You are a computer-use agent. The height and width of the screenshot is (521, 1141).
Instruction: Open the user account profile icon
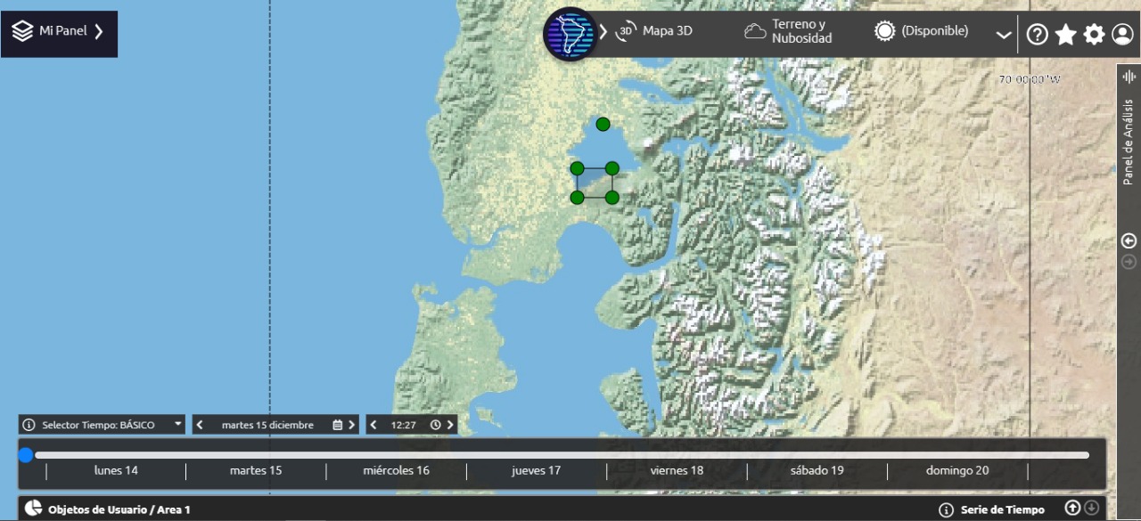[x=1122, y=35]
